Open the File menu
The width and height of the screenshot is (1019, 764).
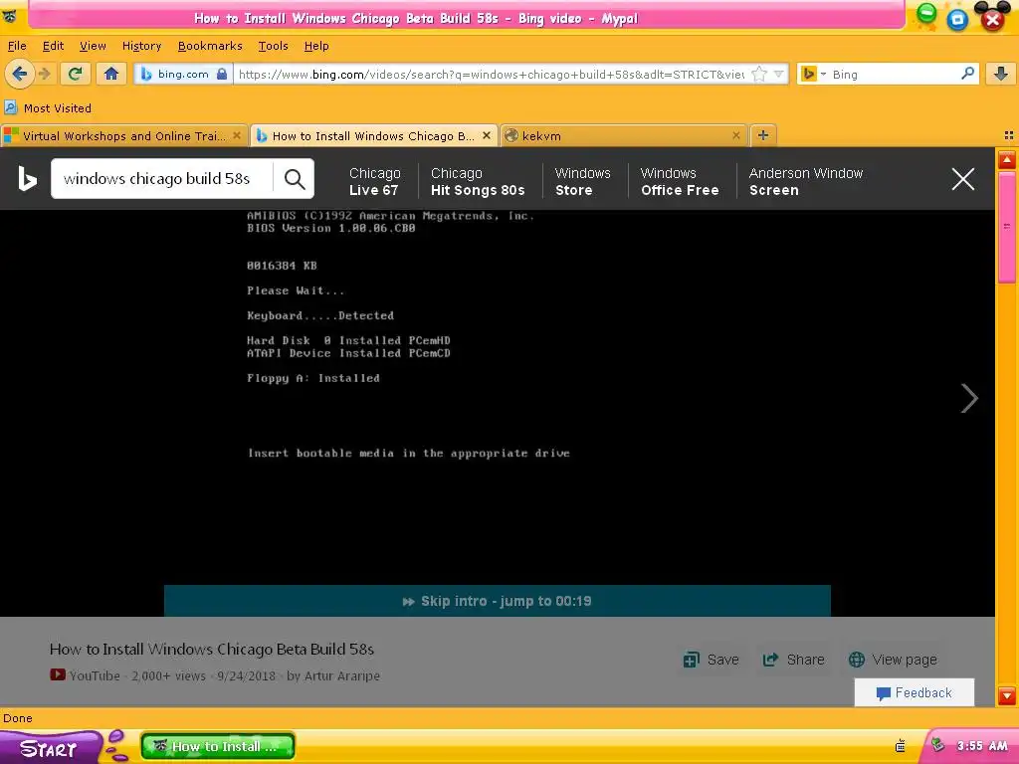pyautogui.click(x=17, y=46)
